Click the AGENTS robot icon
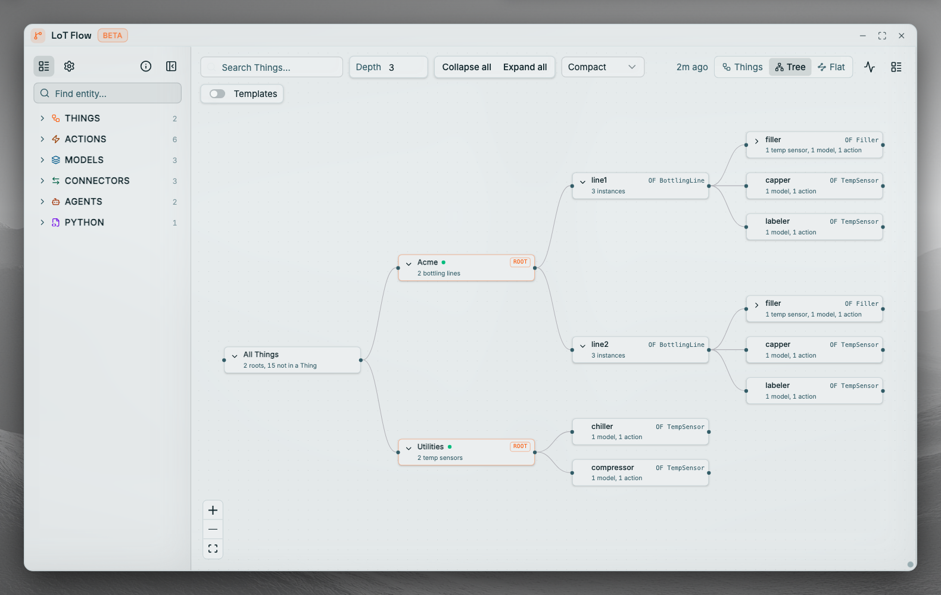Viewport: 941px width, 595px height. coord(56,202)
